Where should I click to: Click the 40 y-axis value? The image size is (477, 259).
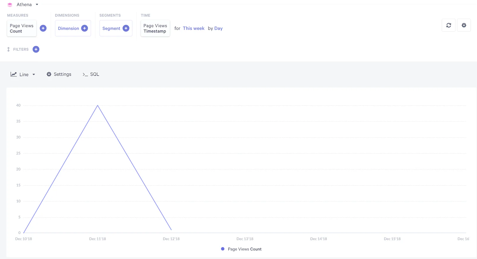(18, 105)
